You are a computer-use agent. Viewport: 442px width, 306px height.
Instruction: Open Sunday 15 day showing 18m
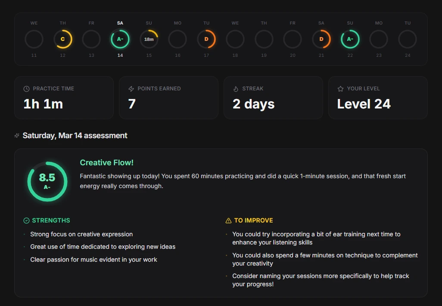149,39
